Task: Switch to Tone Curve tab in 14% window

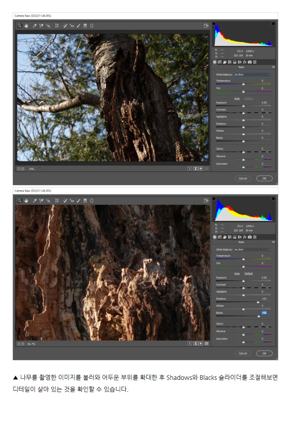Action: (220, 62)
